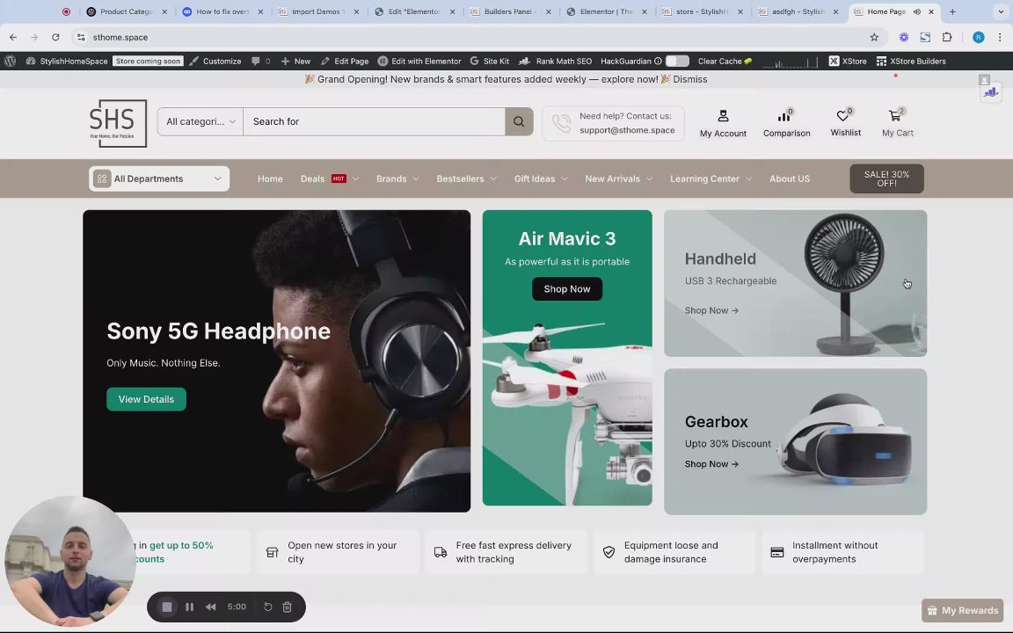
Task: Bookmark page with the star icon
Action: pos(874,38)
